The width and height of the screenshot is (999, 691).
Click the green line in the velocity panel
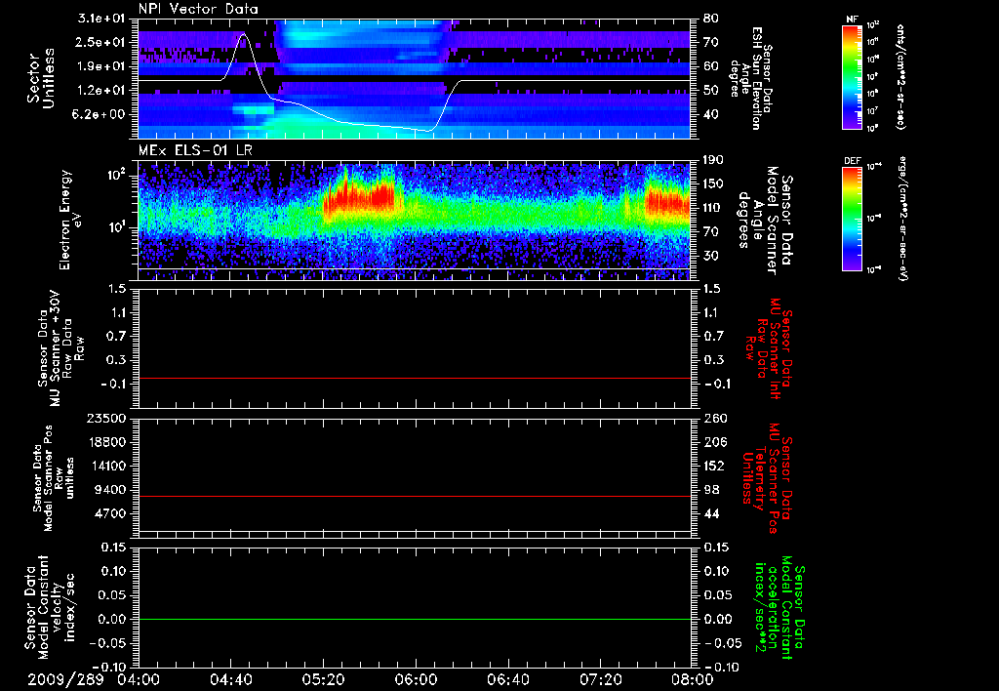415,619
